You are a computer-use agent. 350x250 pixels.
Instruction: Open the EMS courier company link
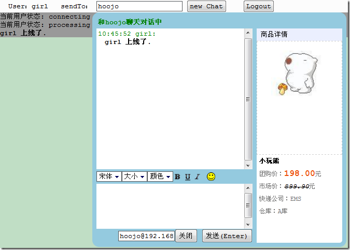click(x=296, y=199)
